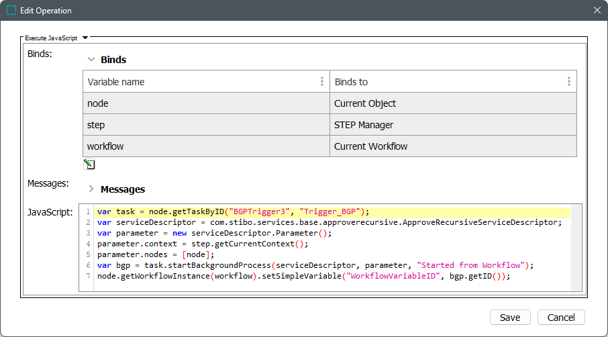The image size is (608, 337).
Task: Select the step variable cell
Action: coord(206,125)
